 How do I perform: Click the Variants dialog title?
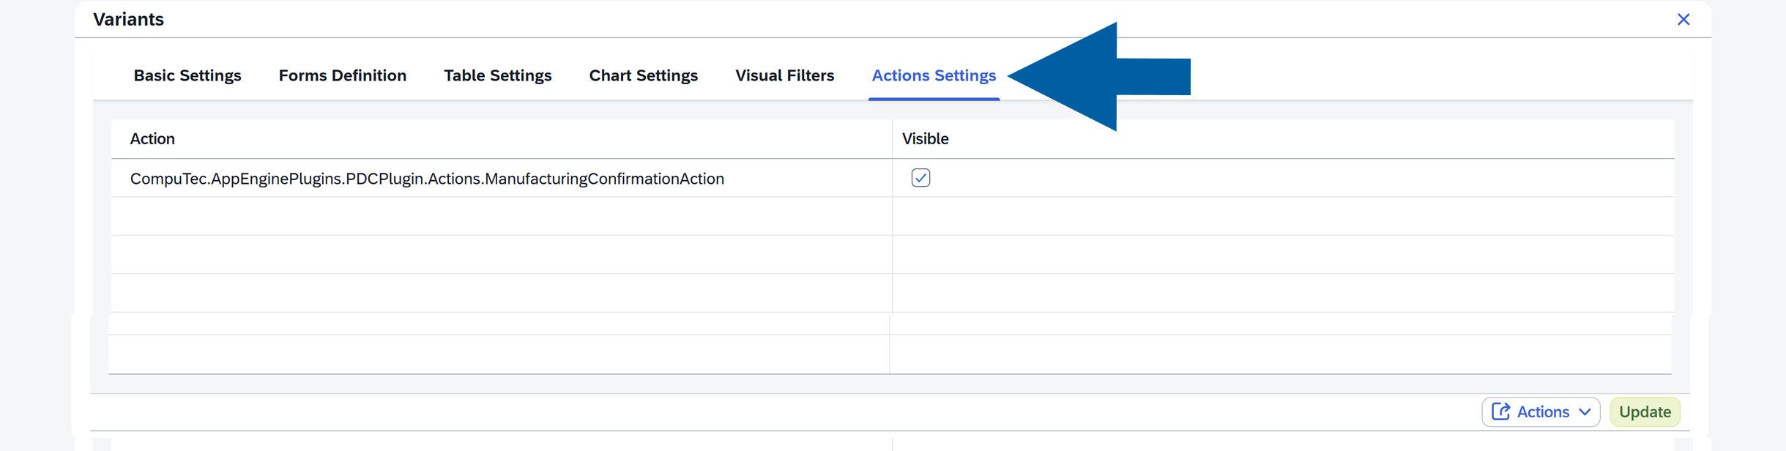pyautogui.click(x=127, y=19)
